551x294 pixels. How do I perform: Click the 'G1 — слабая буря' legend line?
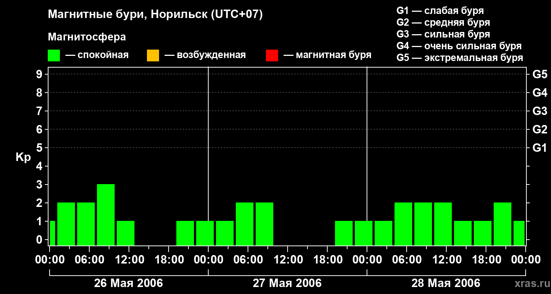[440, 11]
